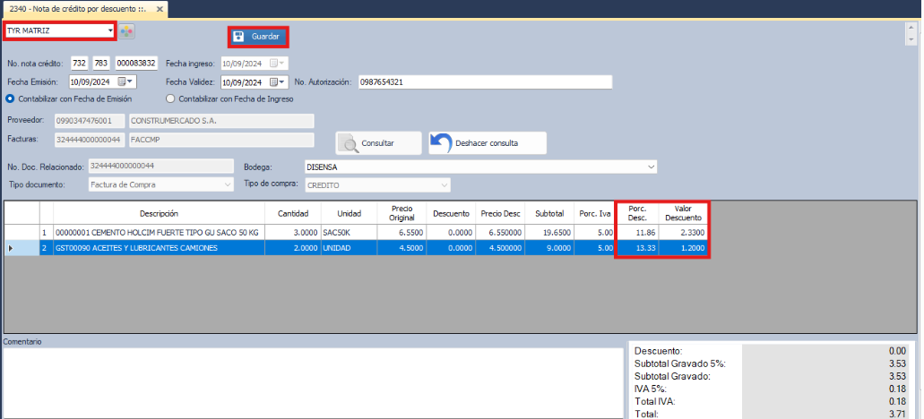Select Contabilizar con Fecha de Emisión
The image size is (924, 419).
tap(11, 98)
